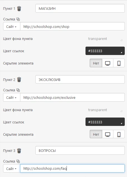
Task: Select Нет for Пункт 1 hiding
Action: (96, 63)
